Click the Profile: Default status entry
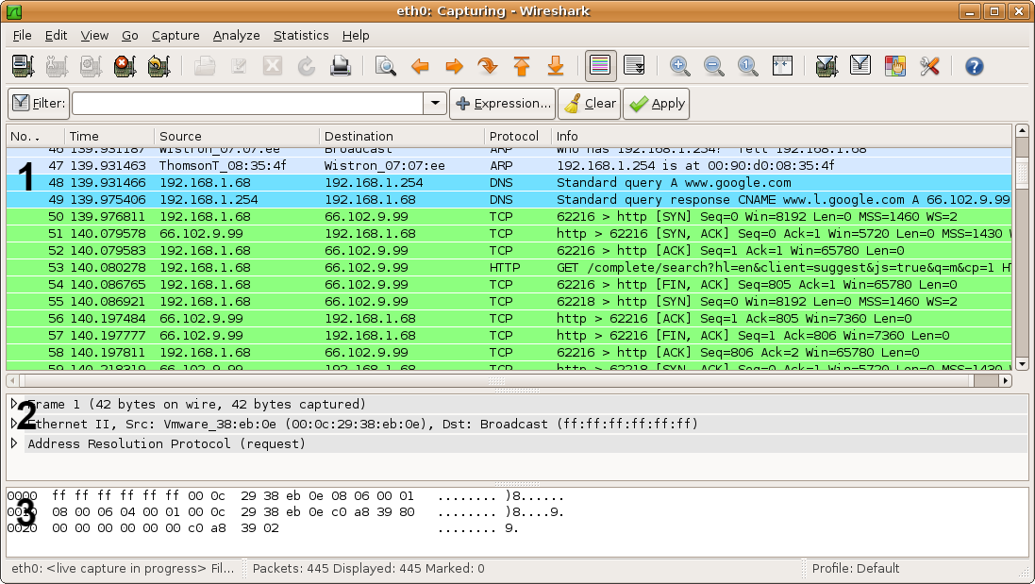The image size is (1035, 584). pos(856,569)
